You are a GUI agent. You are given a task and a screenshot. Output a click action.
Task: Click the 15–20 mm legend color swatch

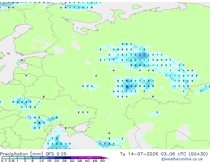point(51,158)
